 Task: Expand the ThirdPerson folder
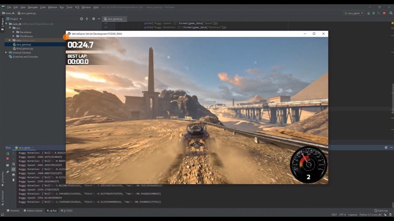click(x=13, y=36)
